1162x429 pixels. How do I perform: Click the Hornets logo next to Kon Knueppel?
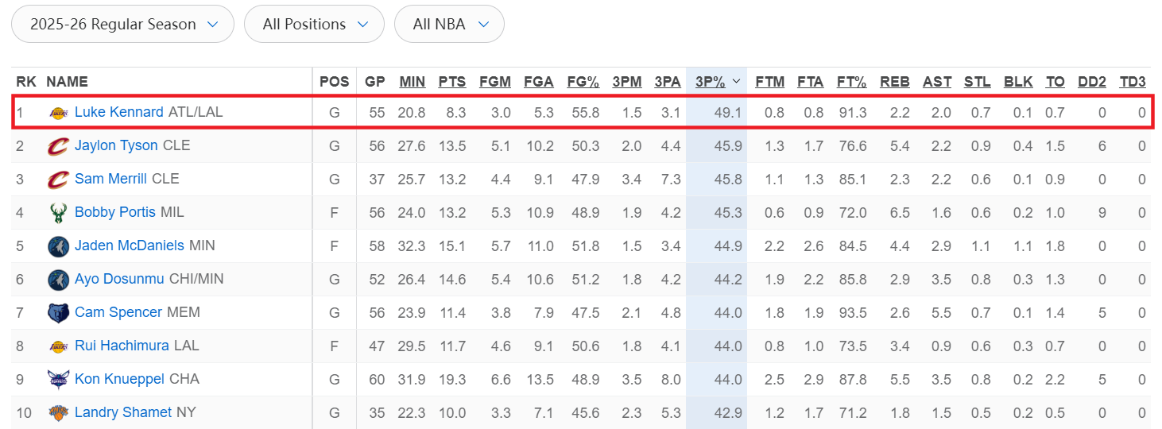coord(58,380)
